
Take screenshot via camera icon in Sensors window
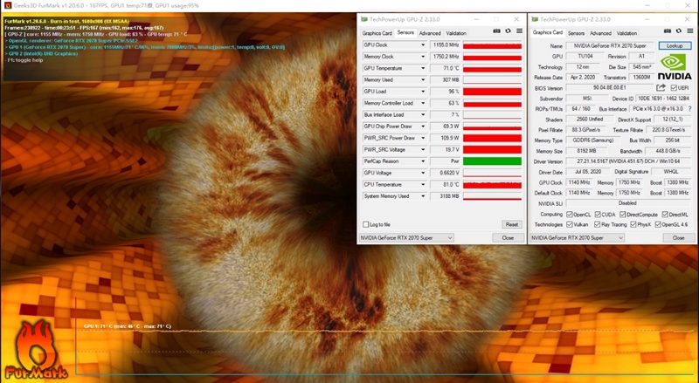point(496,31)
